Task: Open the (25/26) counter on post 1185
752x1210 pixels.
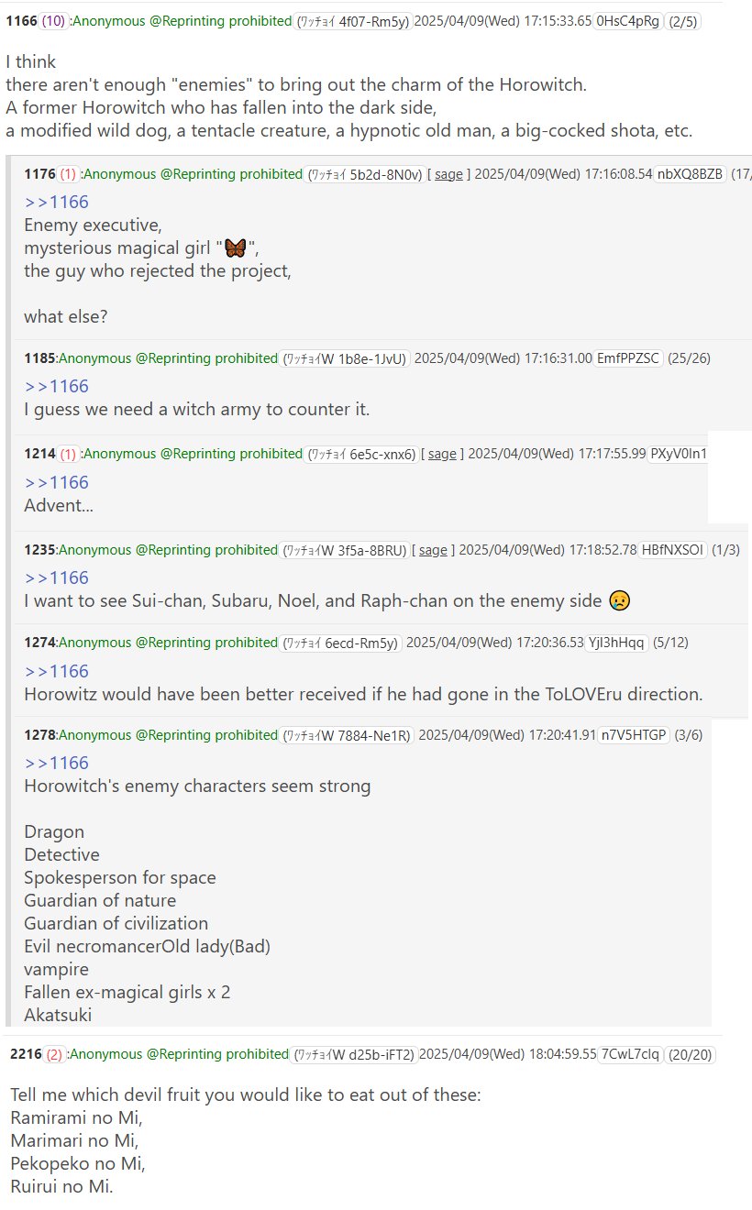Action: pyautogui.click(x=691, y=358)
